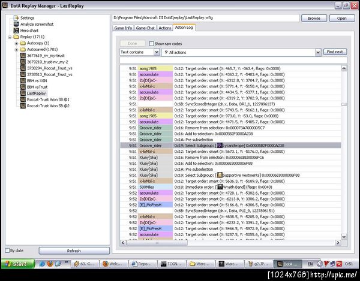Click replay icon for LastReplay

pyautogui.click(x=23, y=93)
